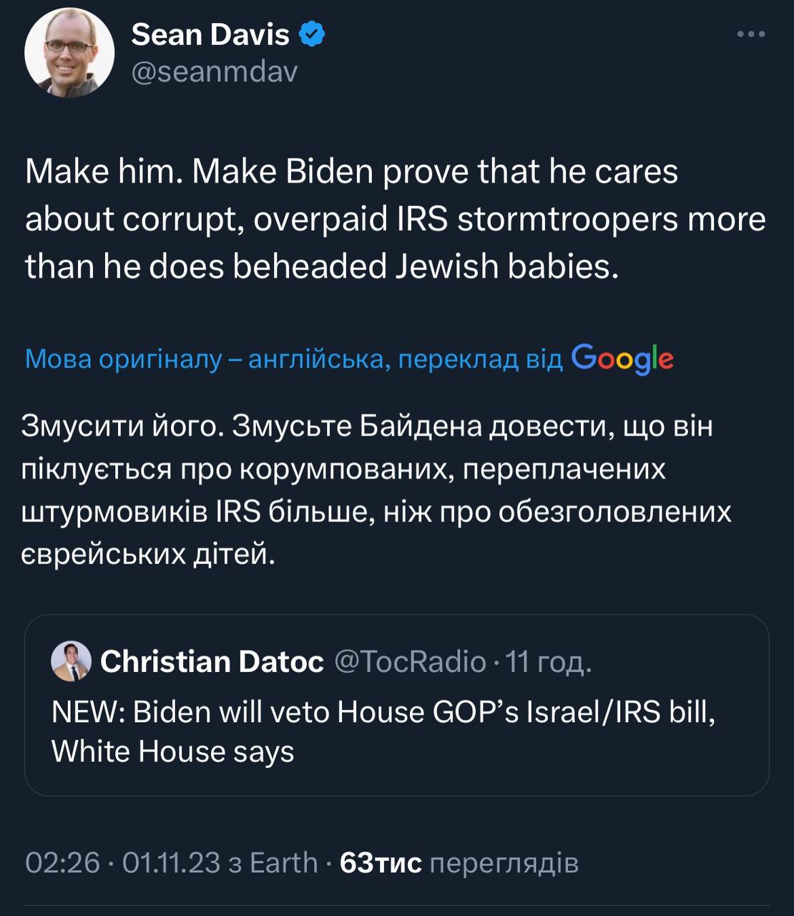Open the three-dot more options menu
794x916 pixels.
[751, 34]
